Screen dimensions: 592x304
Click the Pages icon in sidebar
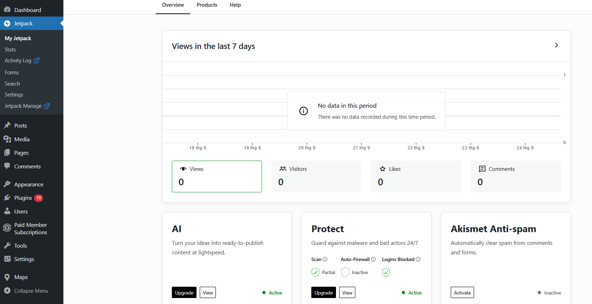point(7,153)
